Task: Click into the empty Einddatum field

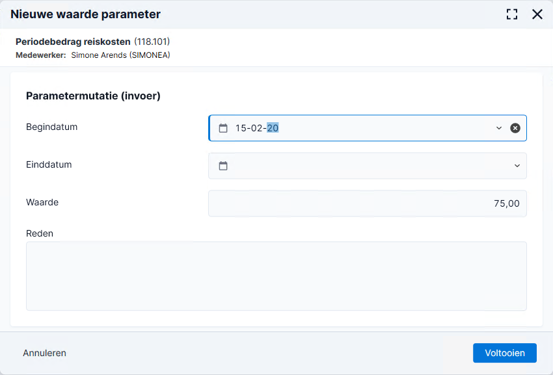Action: click(x=368, y=166)
